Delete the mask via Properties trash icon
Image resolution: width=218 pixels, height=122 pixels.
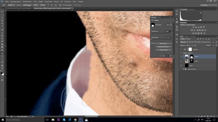click(x=170, y=56)
